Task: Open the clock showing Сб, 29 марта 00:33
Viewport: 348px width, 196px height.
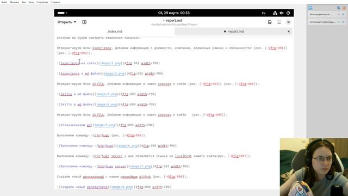Action: pyautogui.click(x=174, y=13)
